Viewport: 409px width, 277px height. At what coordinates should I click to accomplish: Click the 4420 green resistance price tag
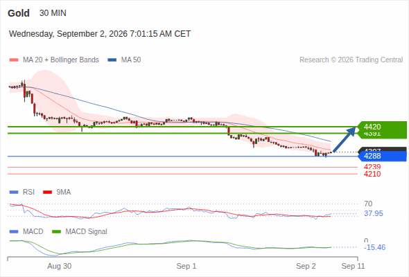point(382,127)
